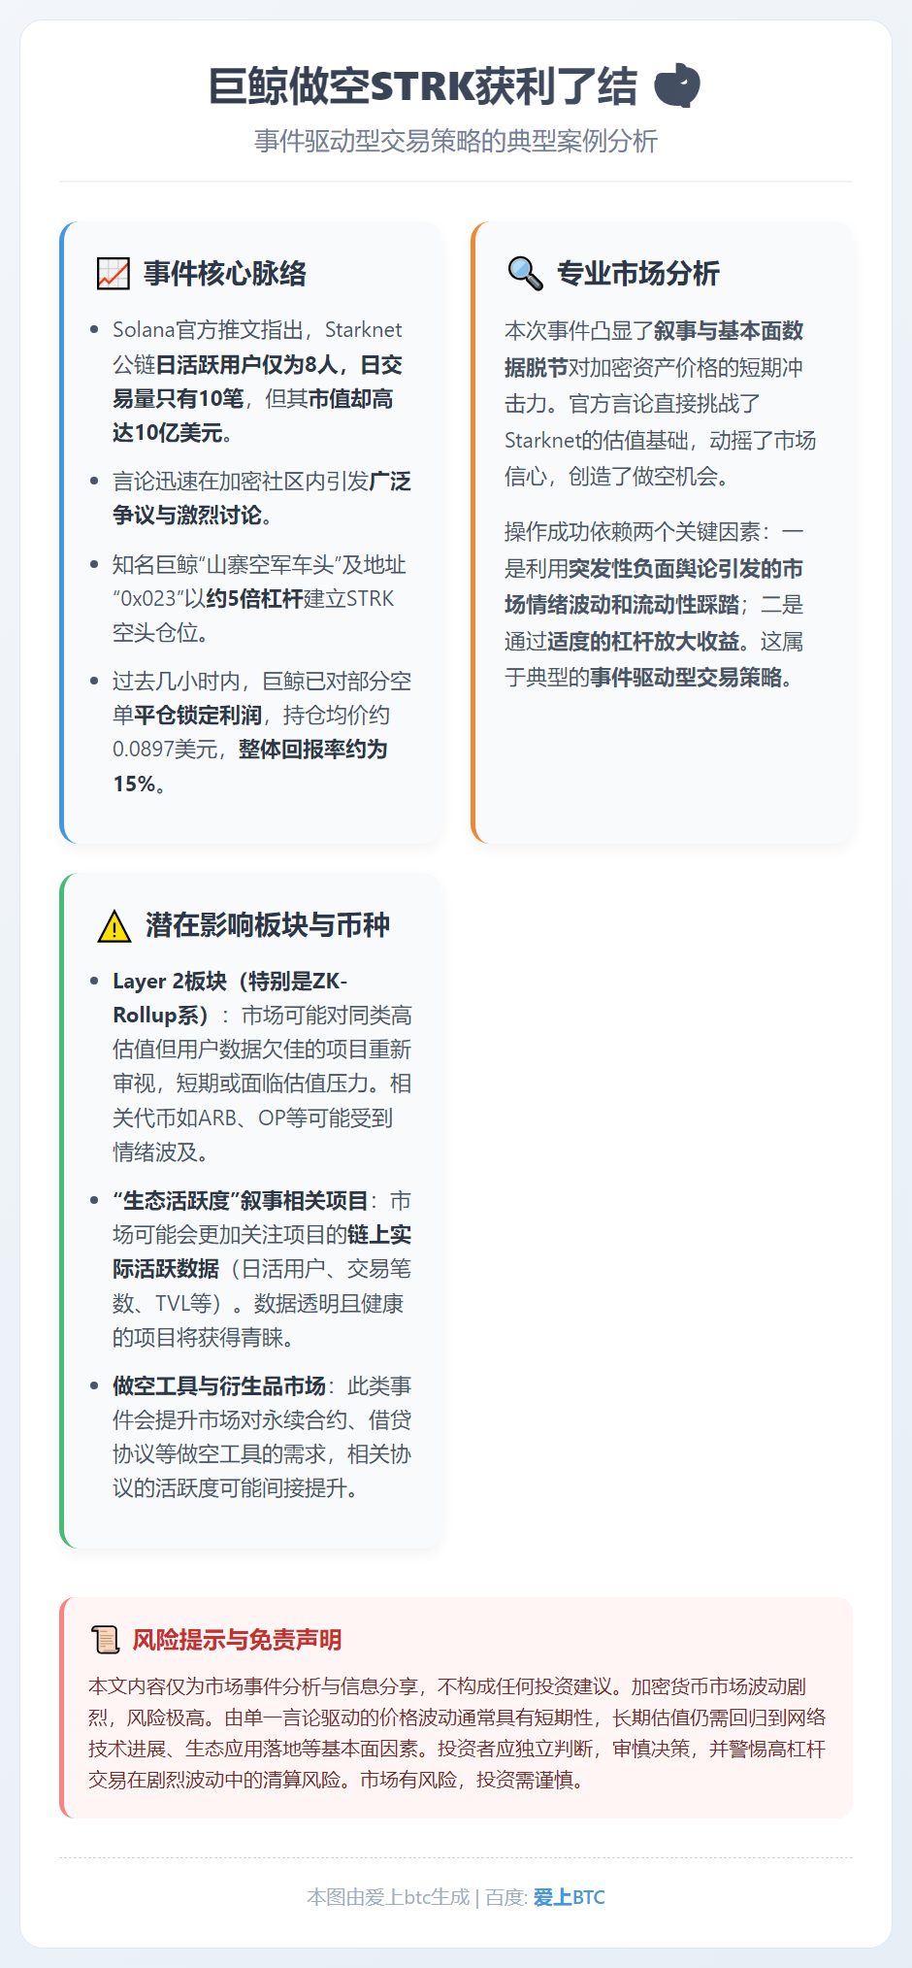Click the bold text 约5倍杠杆
912x1968 pixels.
point(254,599)
